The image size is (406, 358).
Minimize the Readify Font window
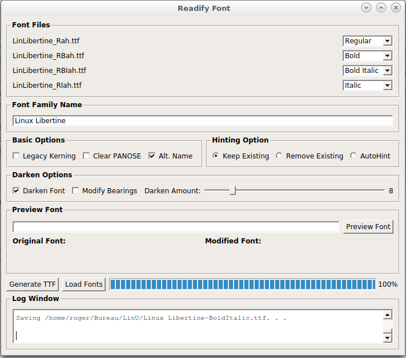pyautogui.click(x=366, y=8)
